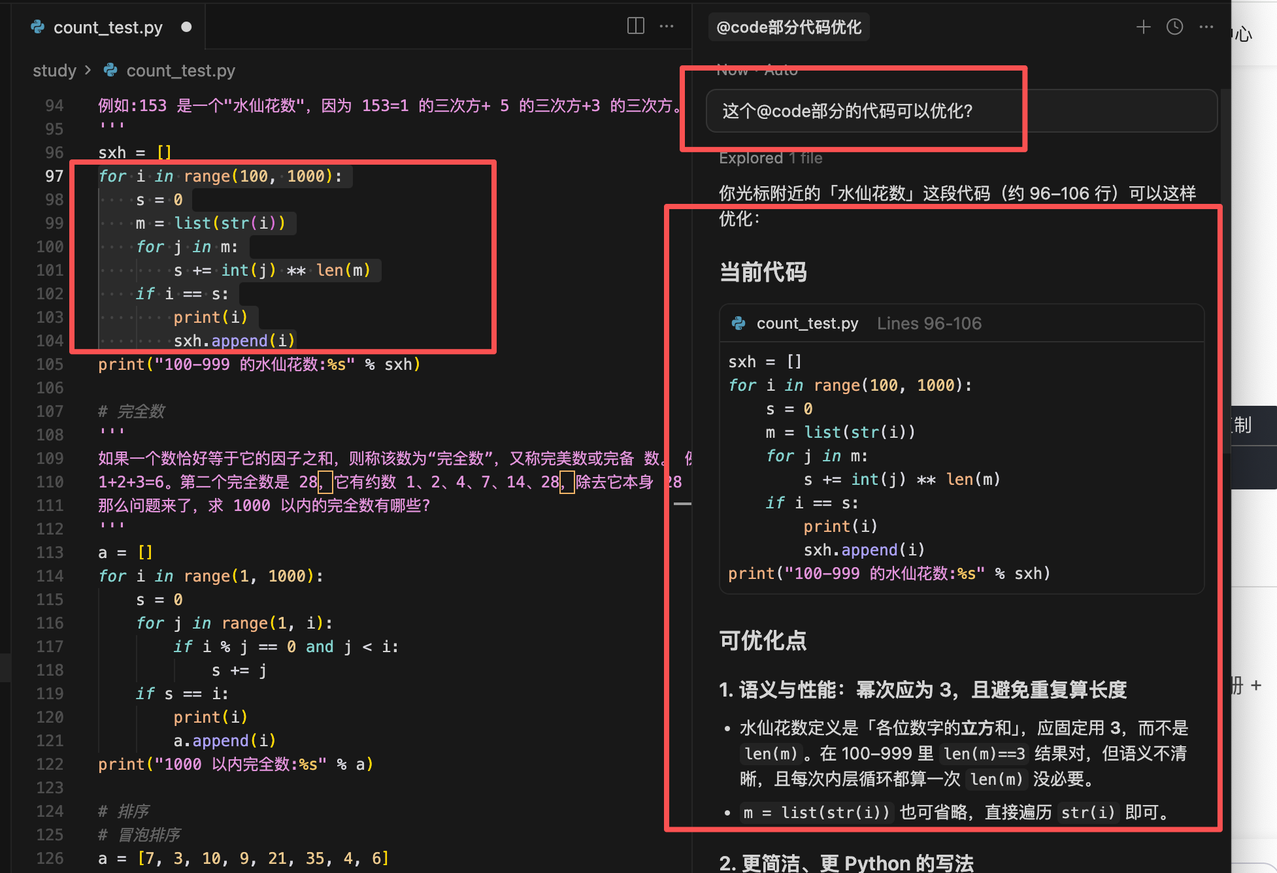Screen dimensions: 1277x873
Task: Start a new chat with the plus icon
Action: (x=1143, y=27)
